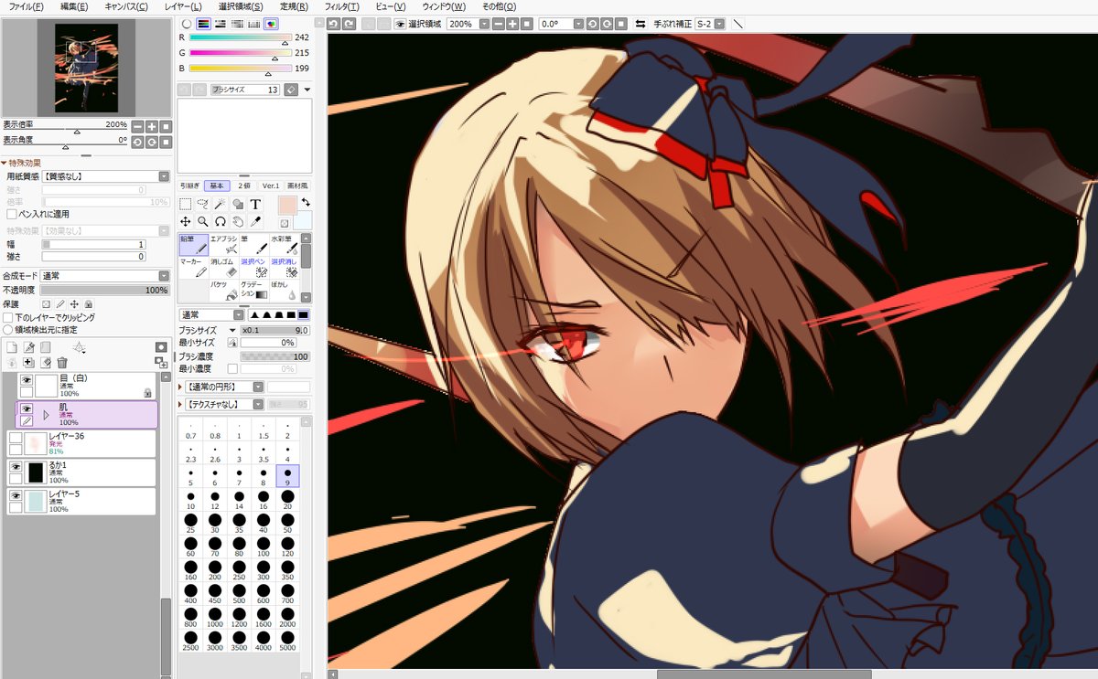Toggle selection visibility eye in toolbar

(x=400, y=23)
